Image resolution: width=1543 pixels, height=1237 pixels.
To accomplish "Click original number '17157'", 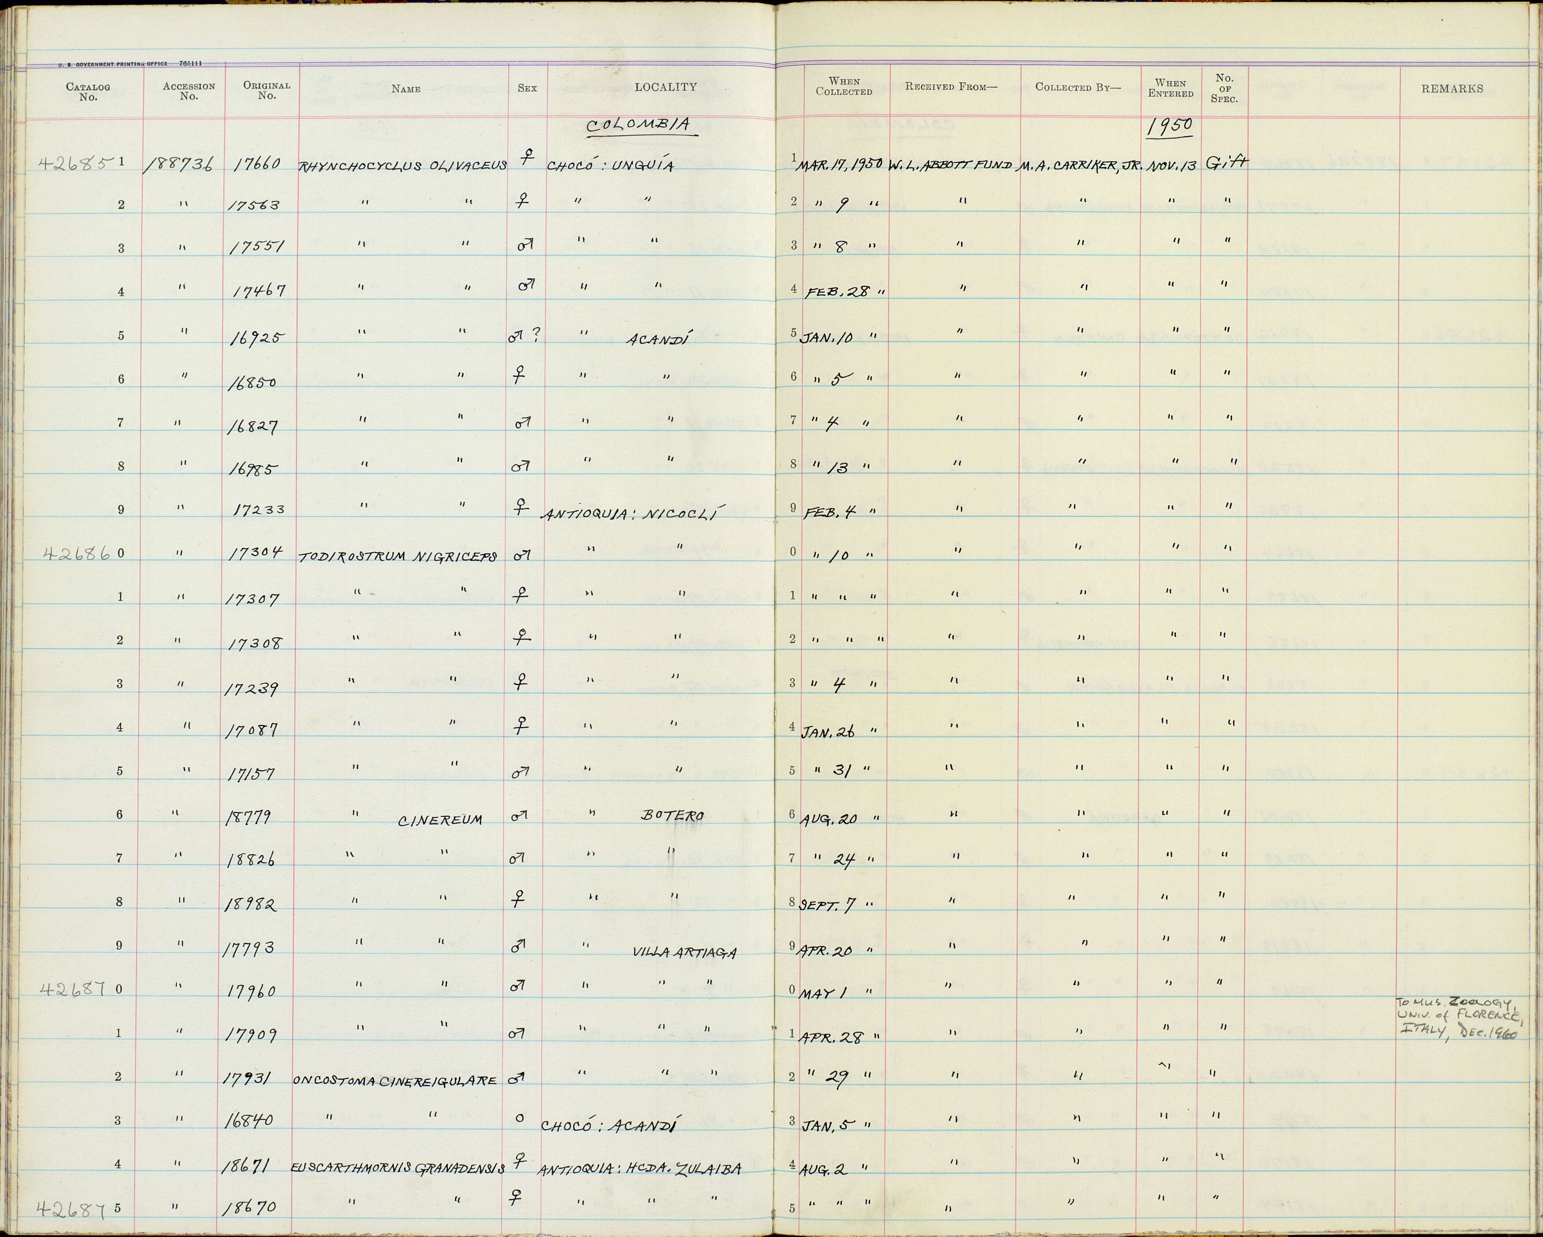I will click(x=251, y=775).
